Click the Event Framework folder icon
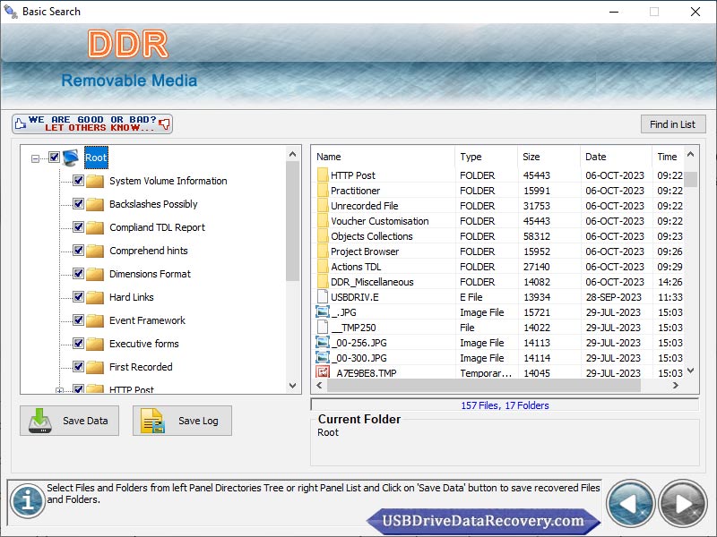 [x=95, y=320]
